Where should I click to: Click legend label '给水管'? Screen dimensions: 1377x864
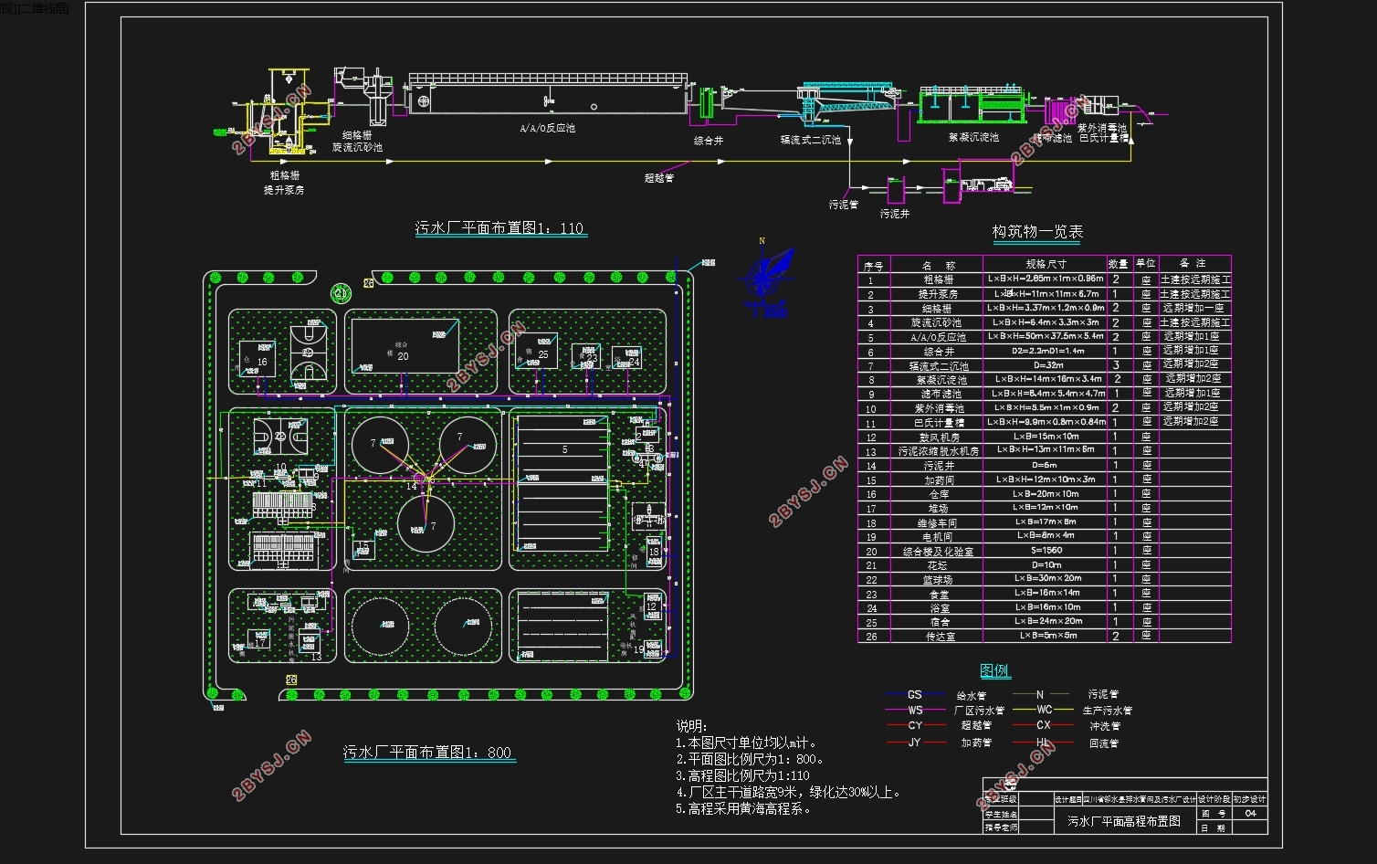971,696
